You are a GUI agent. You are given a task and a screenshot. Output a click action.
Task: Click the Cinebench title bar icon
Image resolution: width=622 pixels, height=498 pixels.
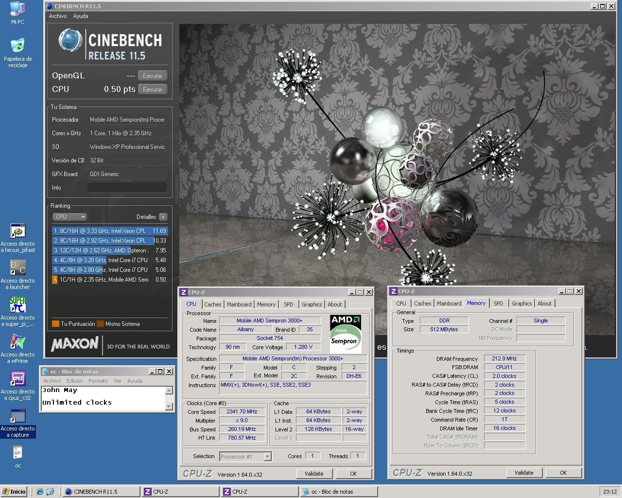(x=50, y=6)
